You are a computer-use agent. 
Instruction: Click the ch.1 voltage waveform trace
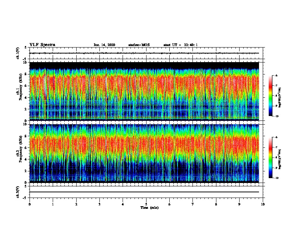coord(144,53)
